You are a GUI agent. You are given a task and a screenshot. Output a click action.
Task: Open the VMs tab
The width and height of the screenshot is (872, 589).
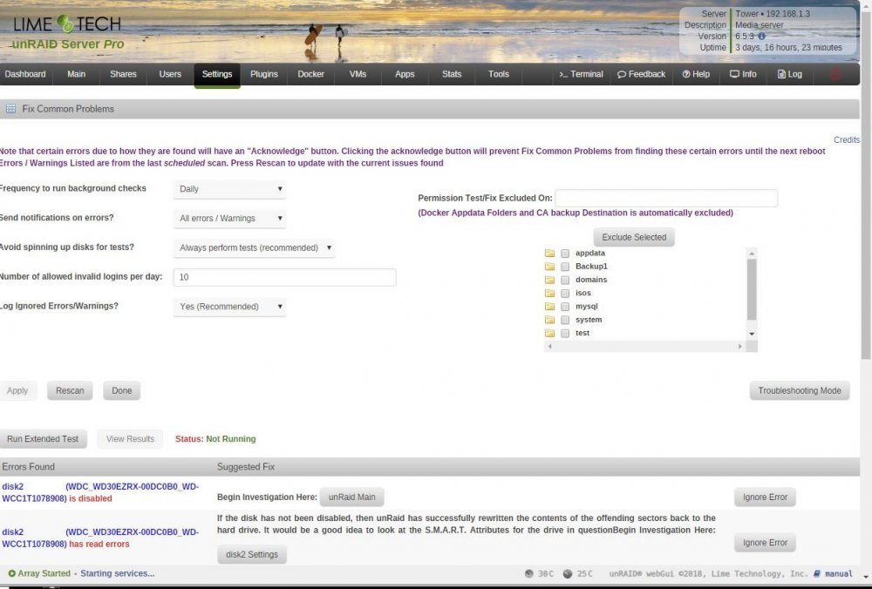tap(358, 74)
